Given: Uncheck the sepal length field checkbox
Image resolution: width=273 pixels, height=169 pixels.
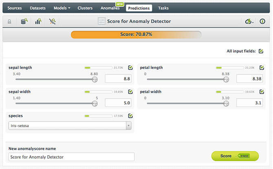Looking at the screenshot, I should 130,68.
